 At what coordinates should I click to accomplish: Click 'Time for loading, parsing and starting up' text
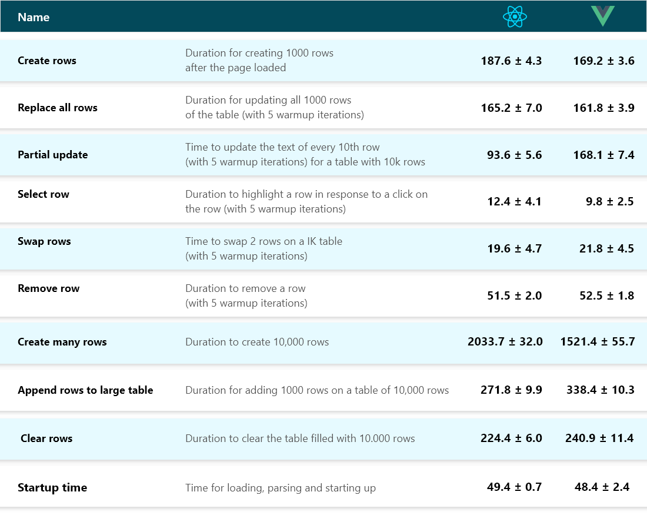click(281, 488)
